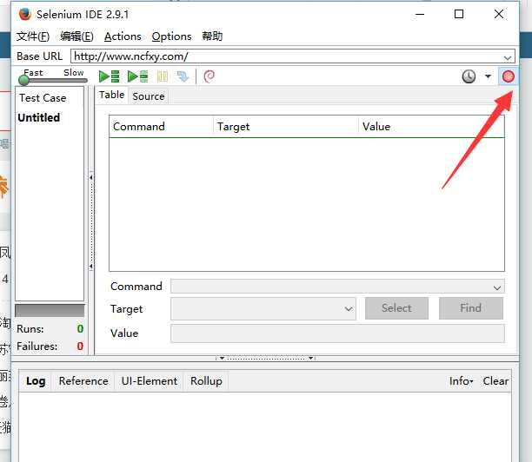The width and height of the screenshot is (532, 462).
Task: Click the Find button
Action: pyautogui.click(x=470, y=308)
